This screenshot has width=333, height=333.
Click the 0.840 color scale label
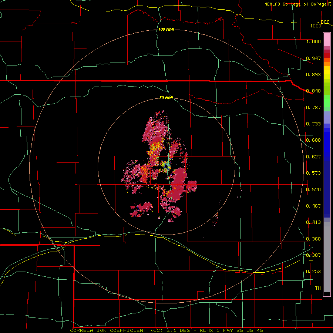pyautogui.click(x=313, y=91)
